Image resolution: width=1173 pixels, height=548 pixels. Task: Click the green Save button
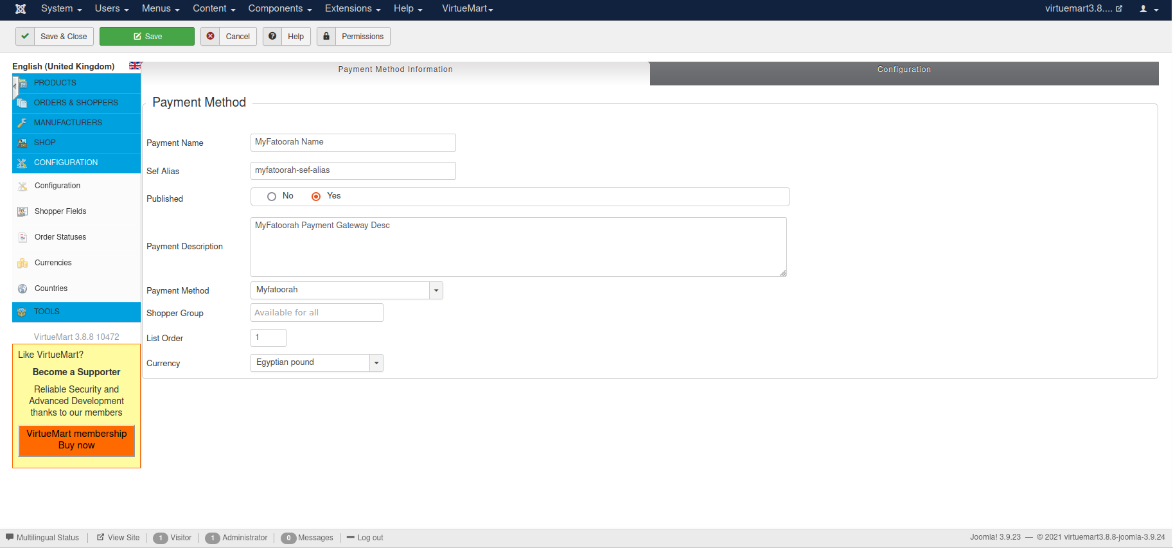pyautogui.click(x=147, y=37)
